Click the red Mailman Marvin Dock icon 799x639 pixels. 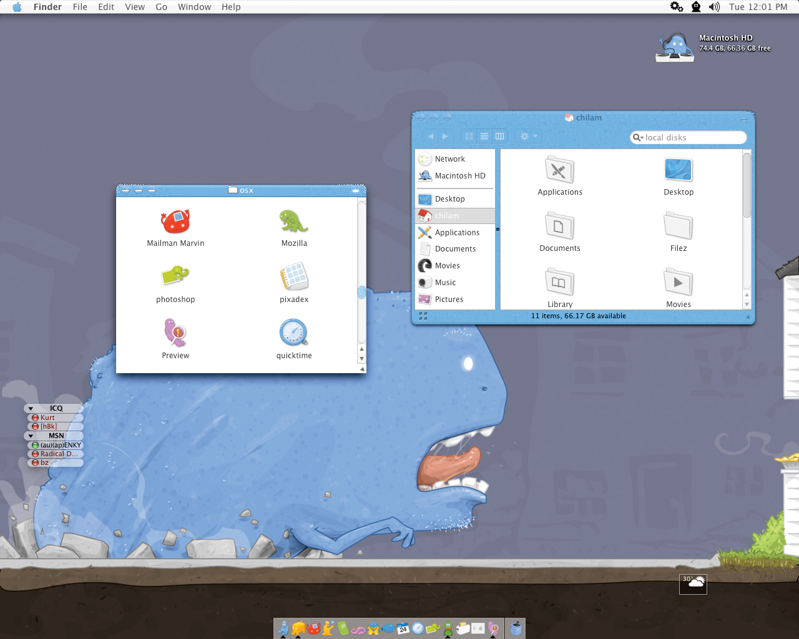[313, 628]
